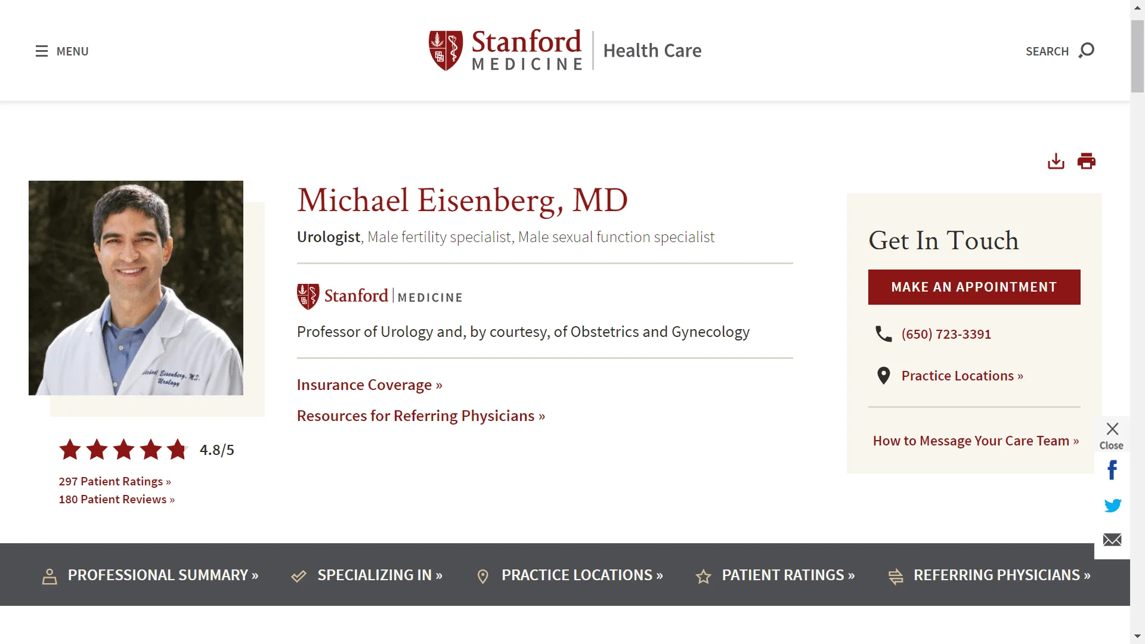1145x644 pixels.
Task: Close the social share panel
Action: pos(1112,429)
